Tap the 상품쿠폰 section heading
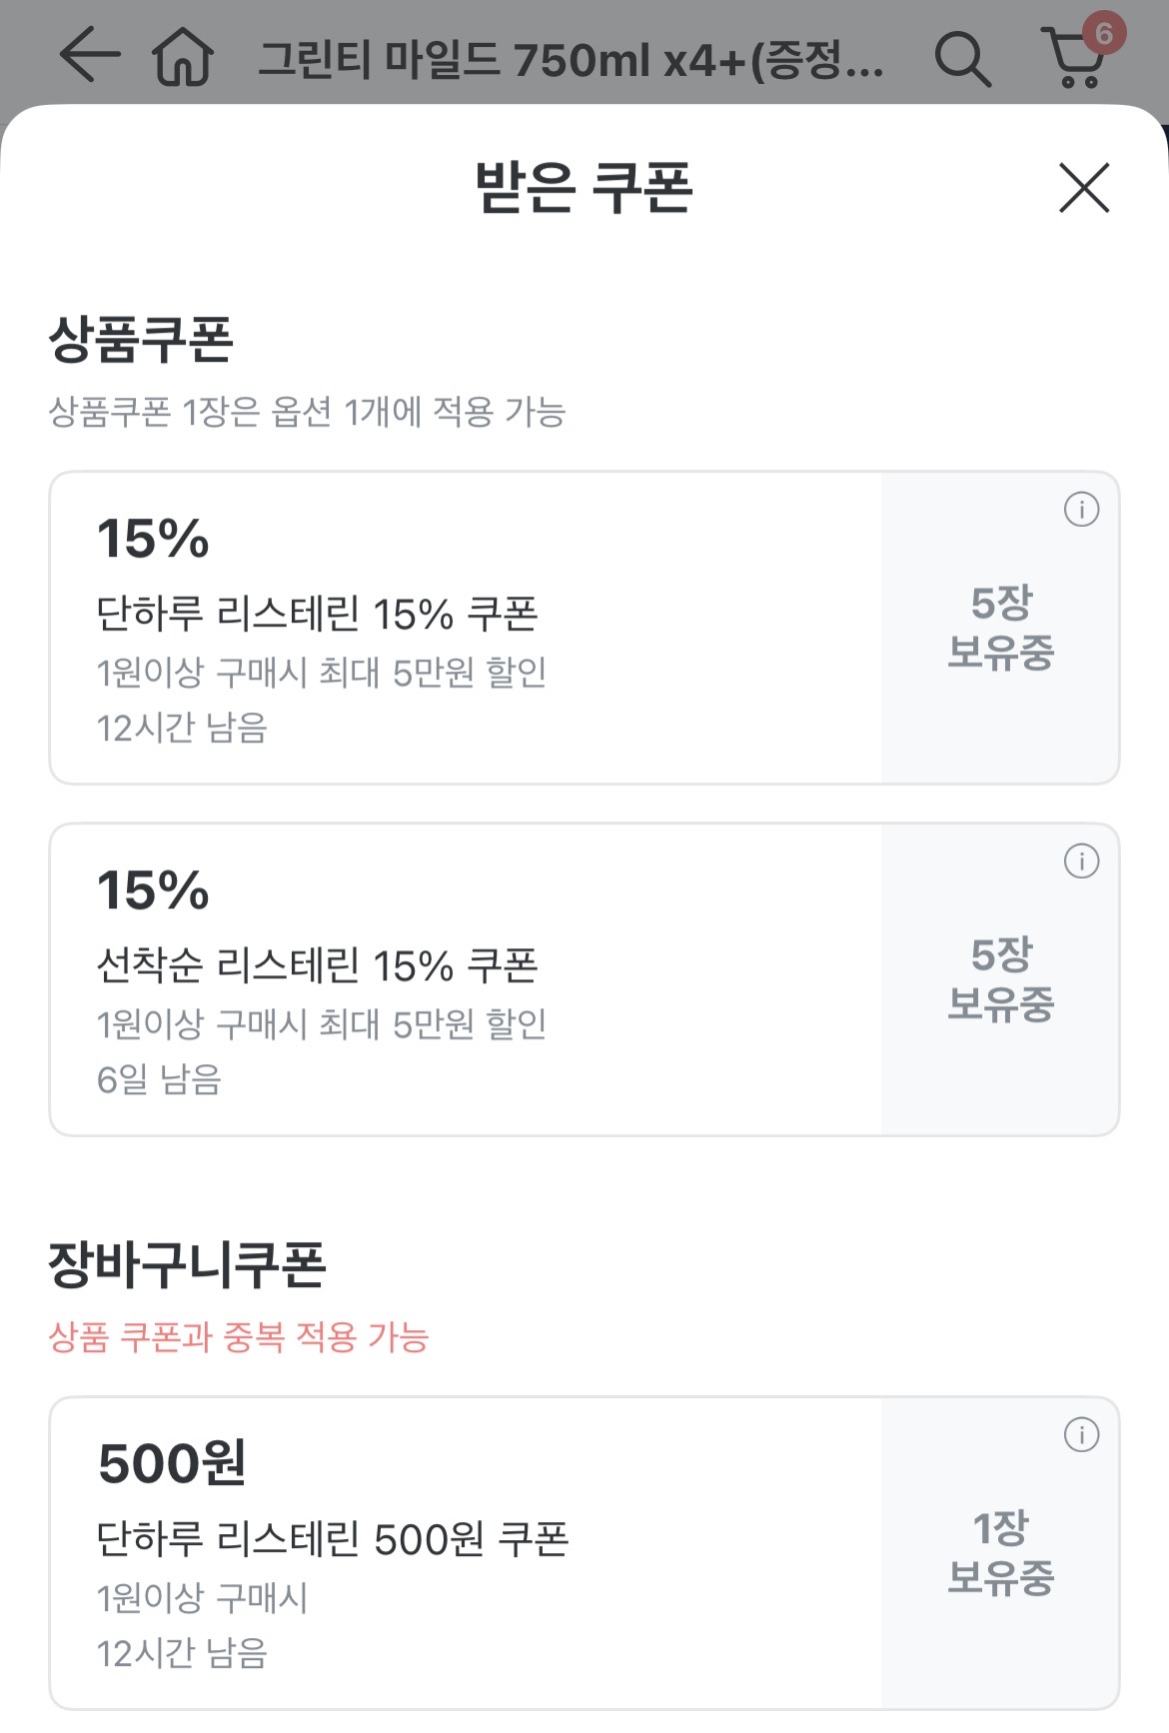Viewport: 1169px width, 1733px height. (x=141, y=340)
